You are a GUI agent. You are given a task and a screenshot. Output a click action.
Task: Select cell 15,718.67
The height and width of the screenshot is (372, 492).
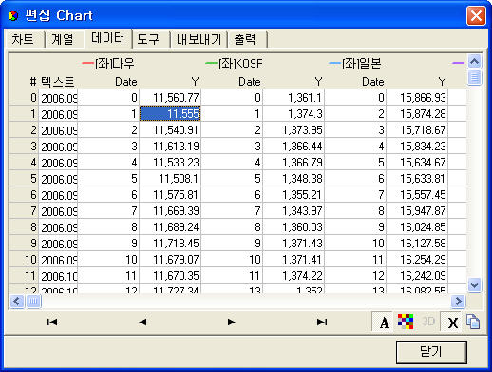pos(417,129)
